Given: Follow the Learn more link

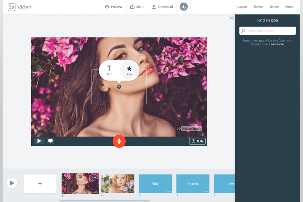Looking at the screenshot, I should 276,44.
